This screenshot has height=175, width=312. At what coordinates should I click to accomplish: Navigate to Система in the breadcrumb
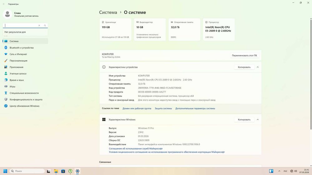[x=108, y=12]
